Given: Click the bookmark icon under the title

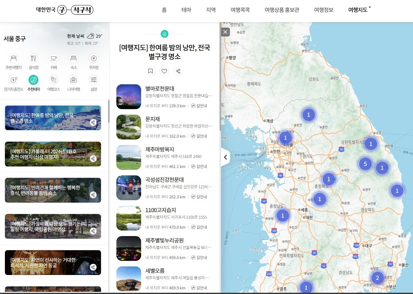Looking at the screenshot, I should tap(150, 71).
